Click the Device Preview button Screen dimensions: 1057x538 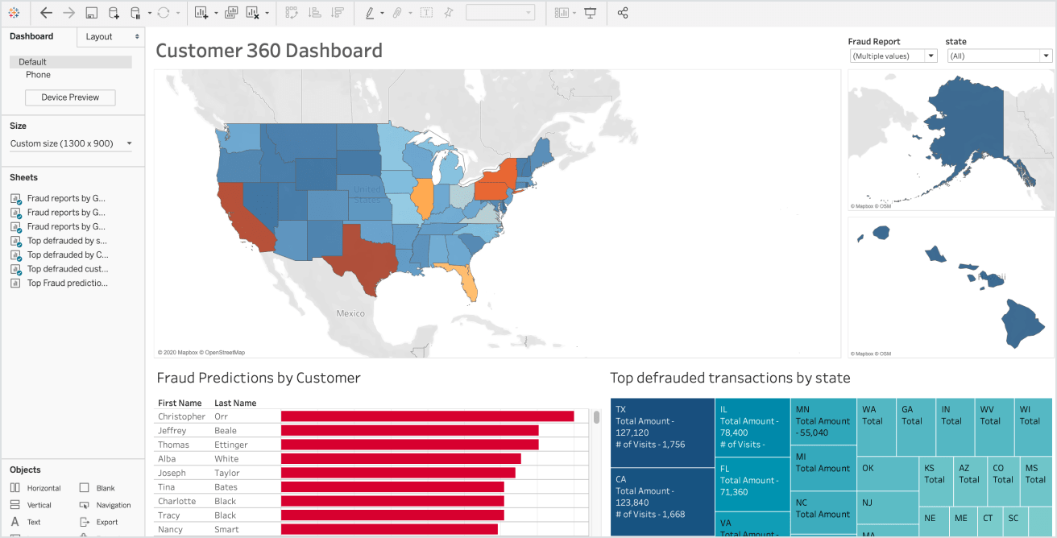point(70,97)
